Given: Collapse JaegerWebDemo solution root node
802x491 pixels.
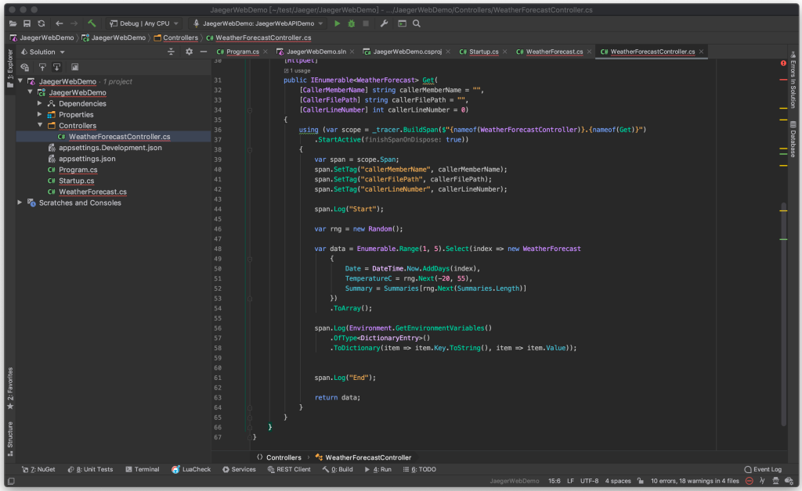Looking at the screenshot, I should pyautogui.click(x=20, y=81).
